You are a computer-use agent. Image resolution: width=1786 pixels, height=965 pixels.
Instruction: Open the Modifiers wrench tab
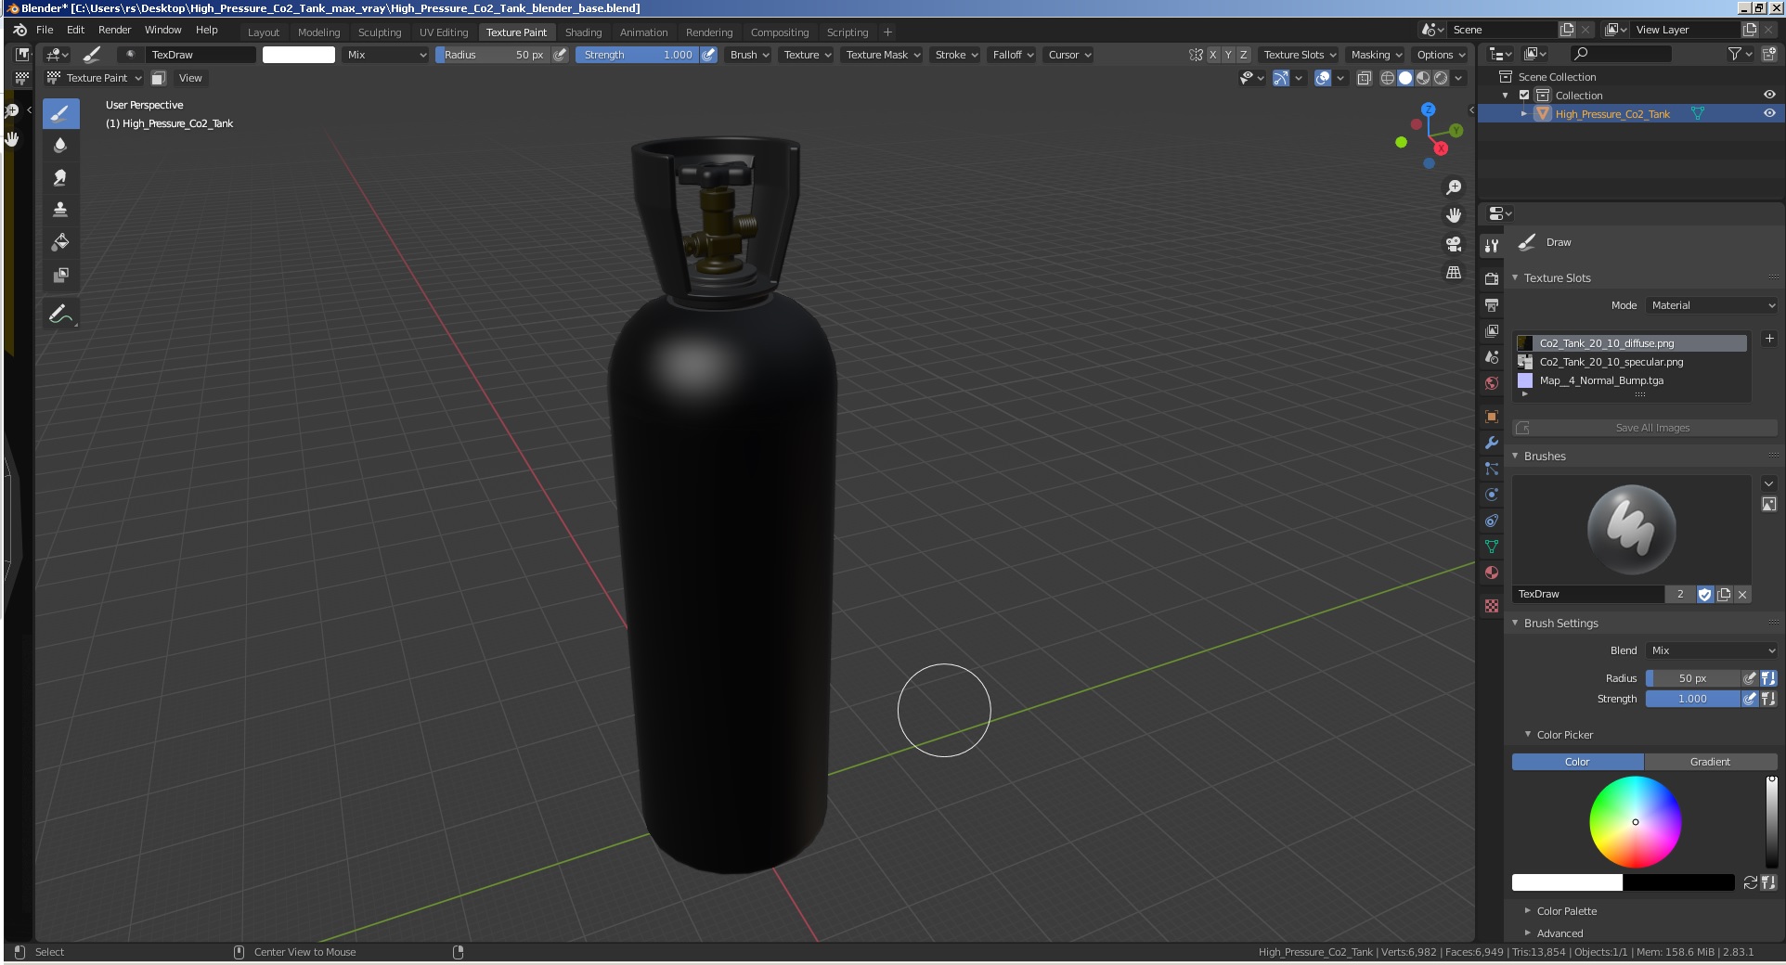tap(1492, 443)
